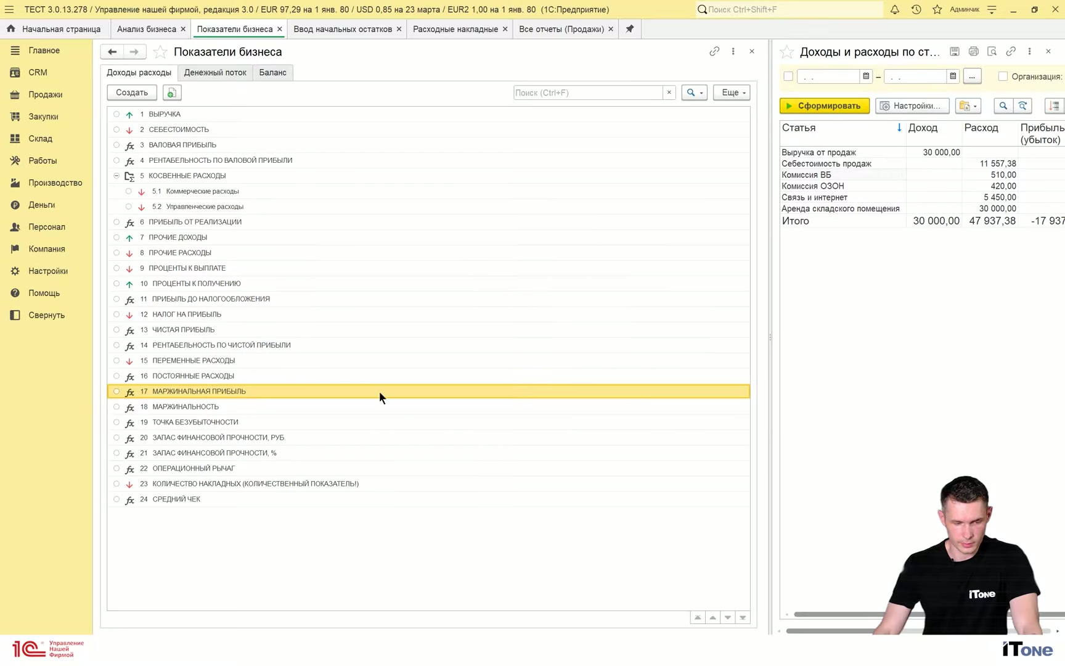Open the period selection ellipsis button
This screenshot has width=1065, height=666.
click(x=972, y=76)
